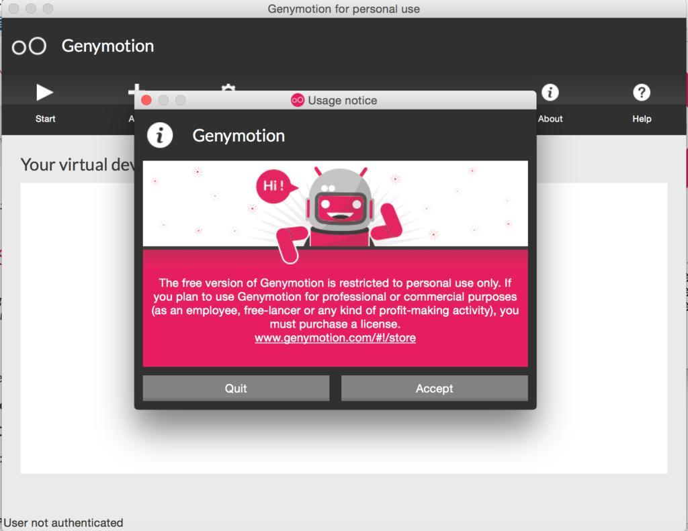Screen dimensions: 688x531
Task: Open the About info icon in toolbar
Action: (x=550, y=92)
